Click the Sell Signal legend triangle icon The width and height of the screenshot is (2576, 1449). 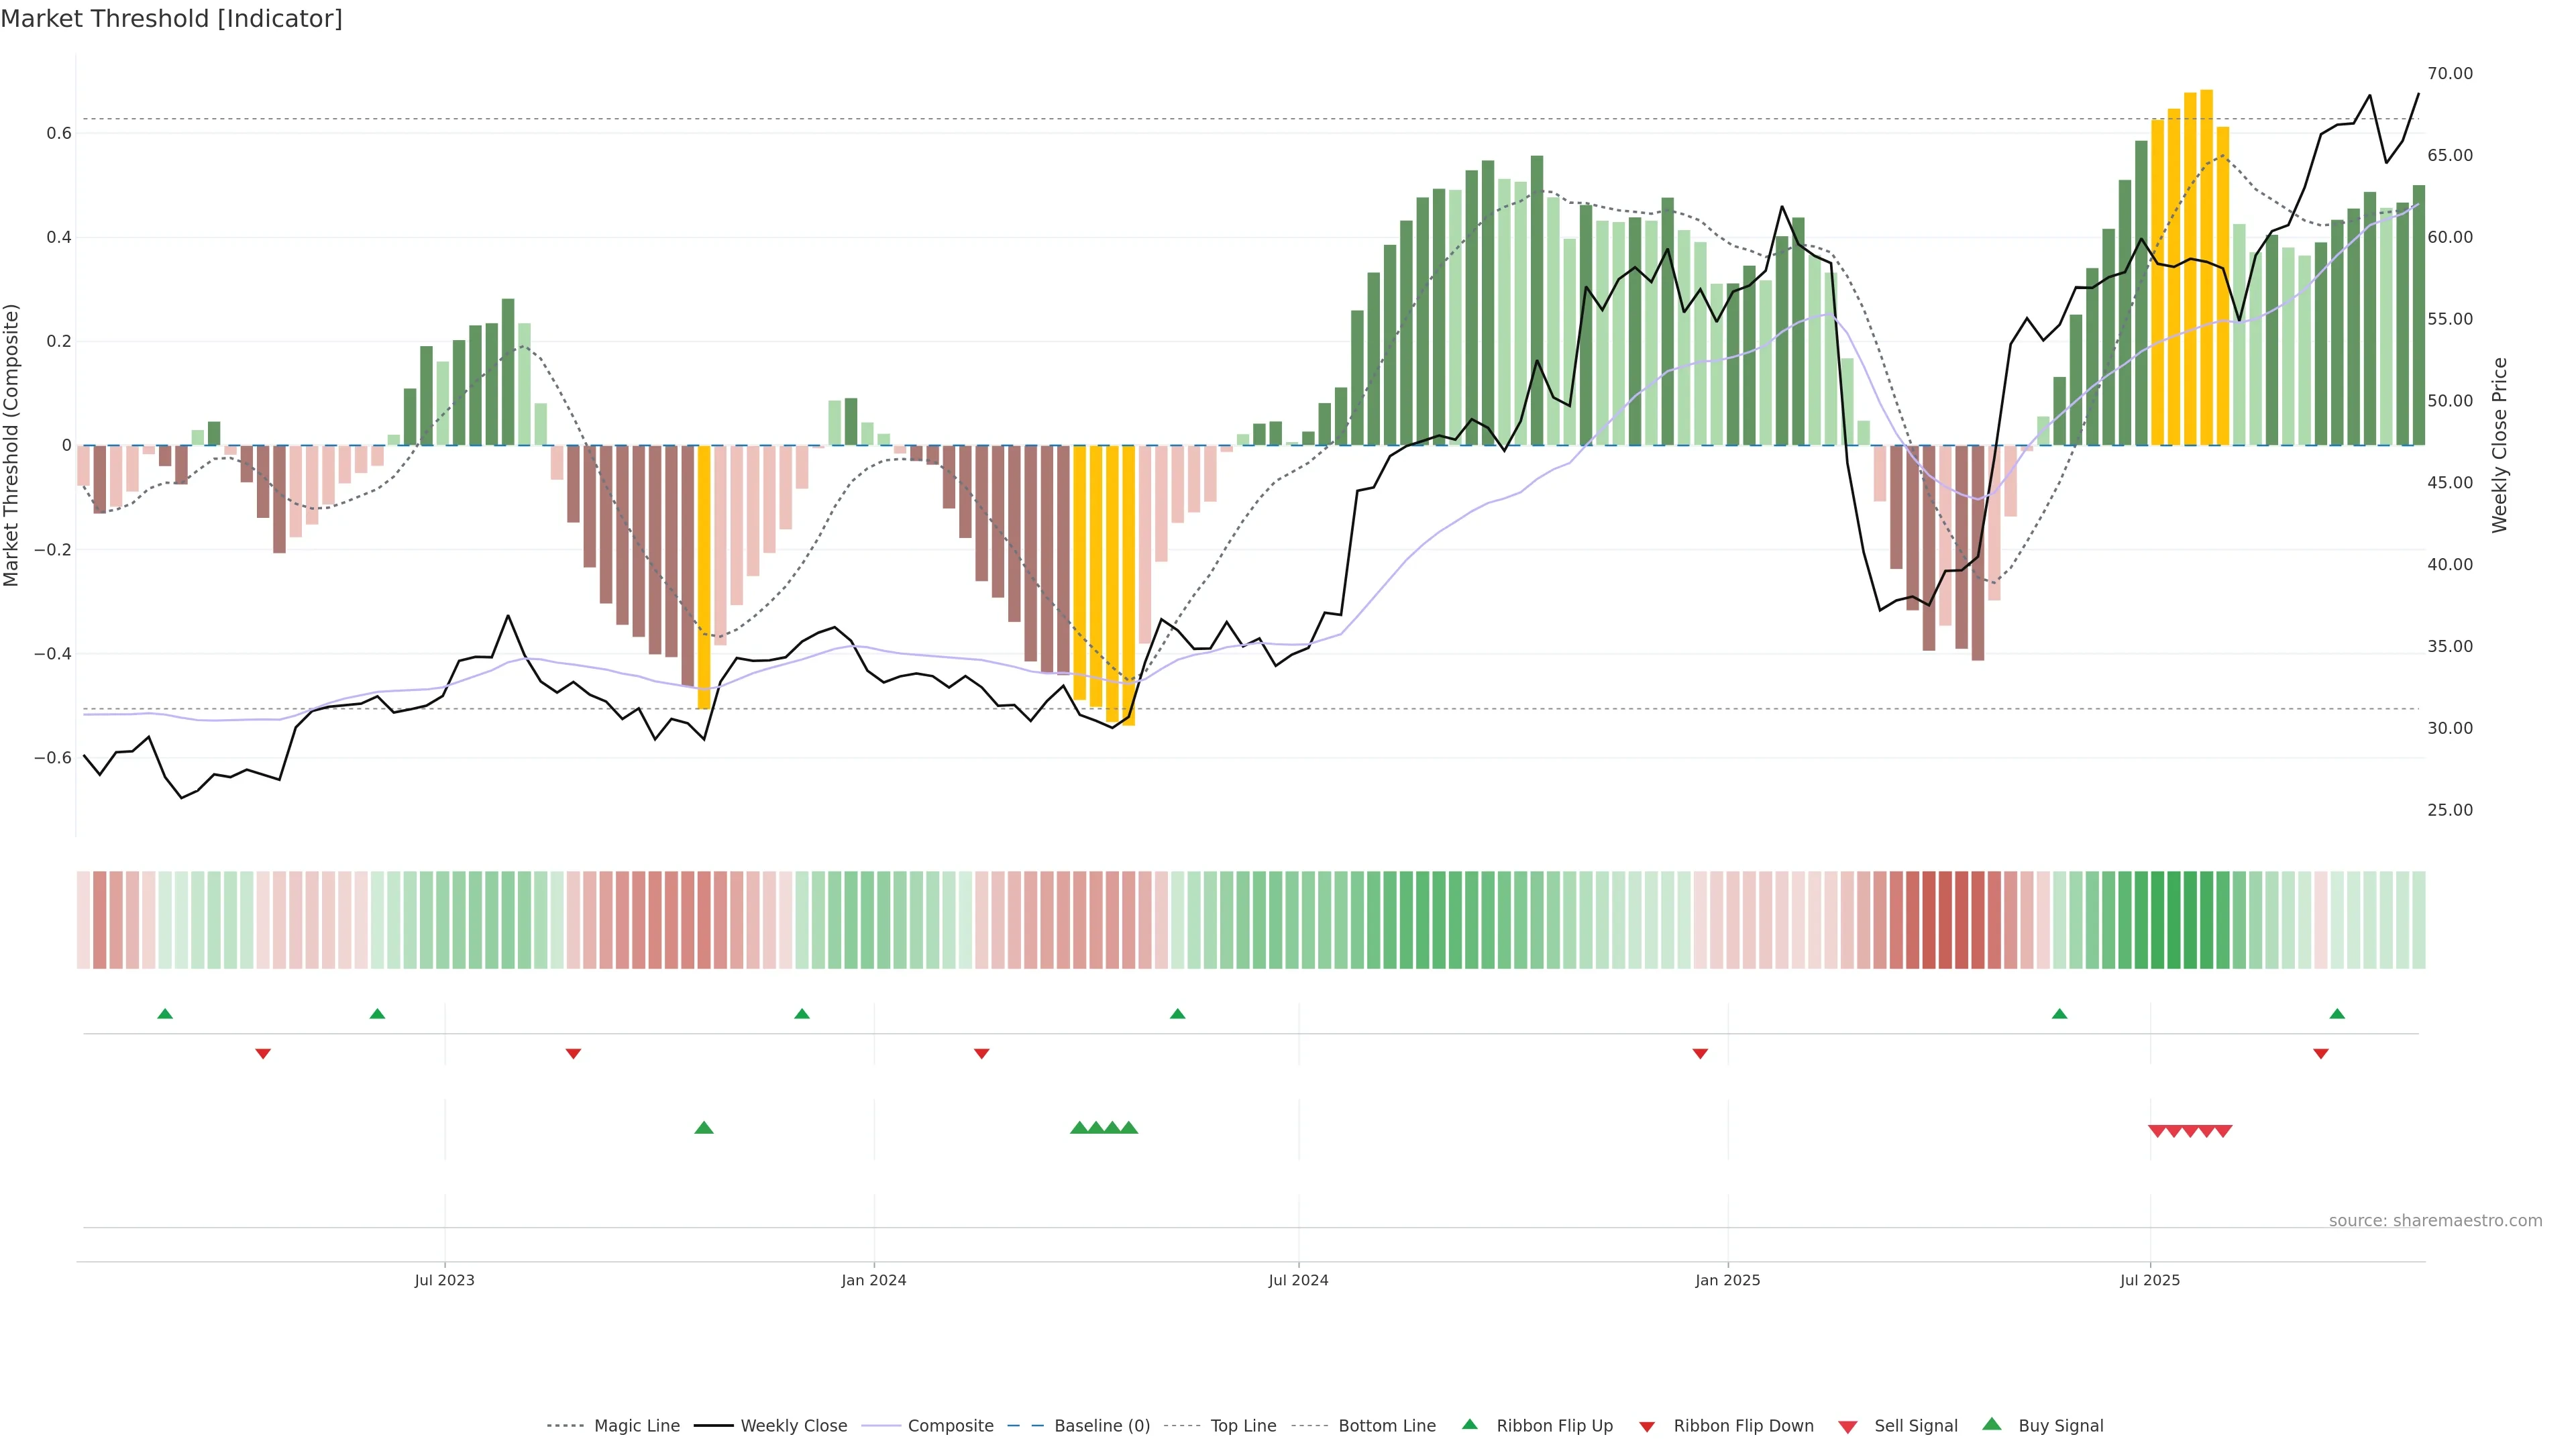point(1847,1426)
